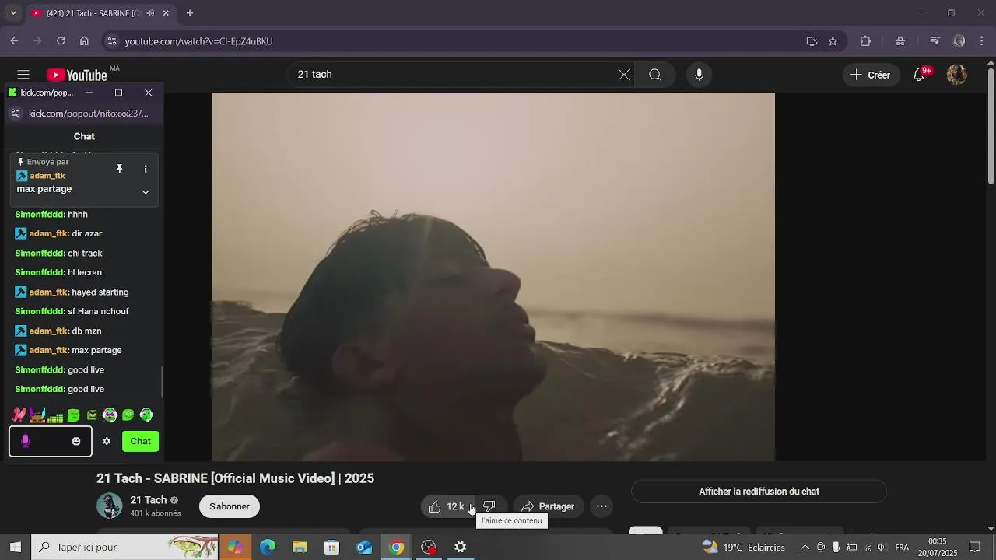Click the YouTube page vertical scrollbar
The image size is (996, 560).
coord(991,126)
